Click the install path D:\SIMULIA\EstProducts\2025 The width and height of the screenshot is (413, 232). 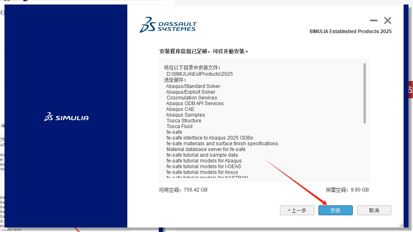[199, 74]
